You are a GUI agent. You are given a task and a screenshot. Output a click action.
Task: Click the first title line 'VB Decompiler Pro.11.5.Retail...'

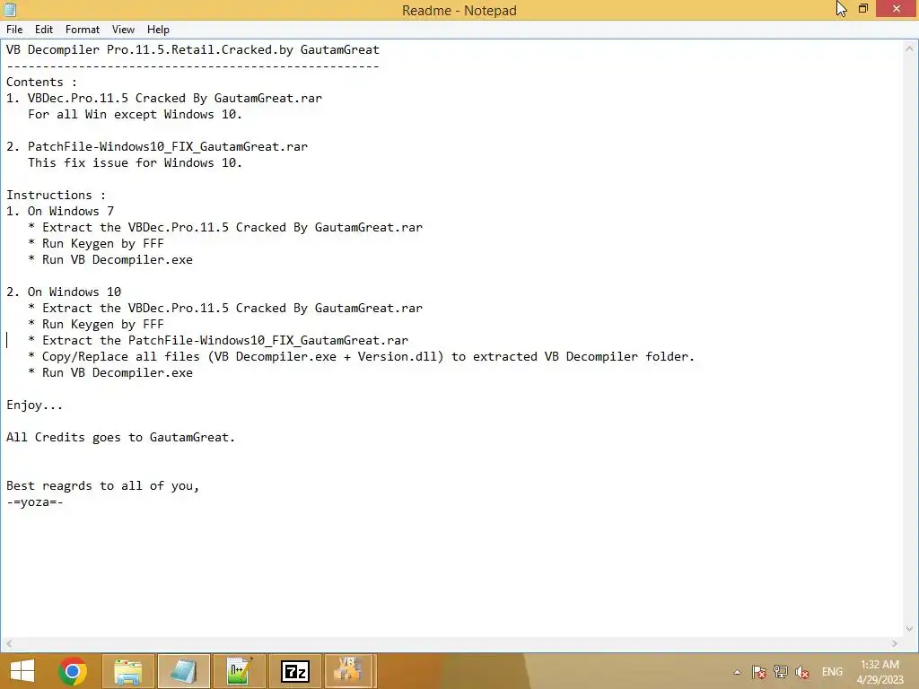point(193,50)
